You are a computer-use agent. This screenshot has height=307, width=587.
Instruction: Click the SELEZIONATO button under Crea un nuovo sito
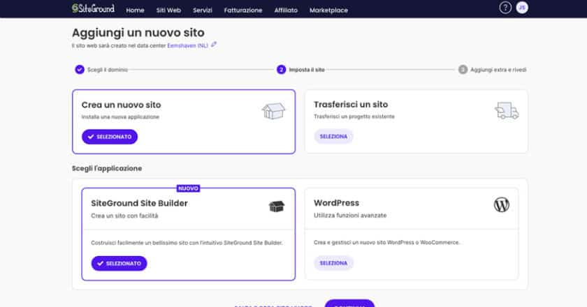(x=110, y=137)
